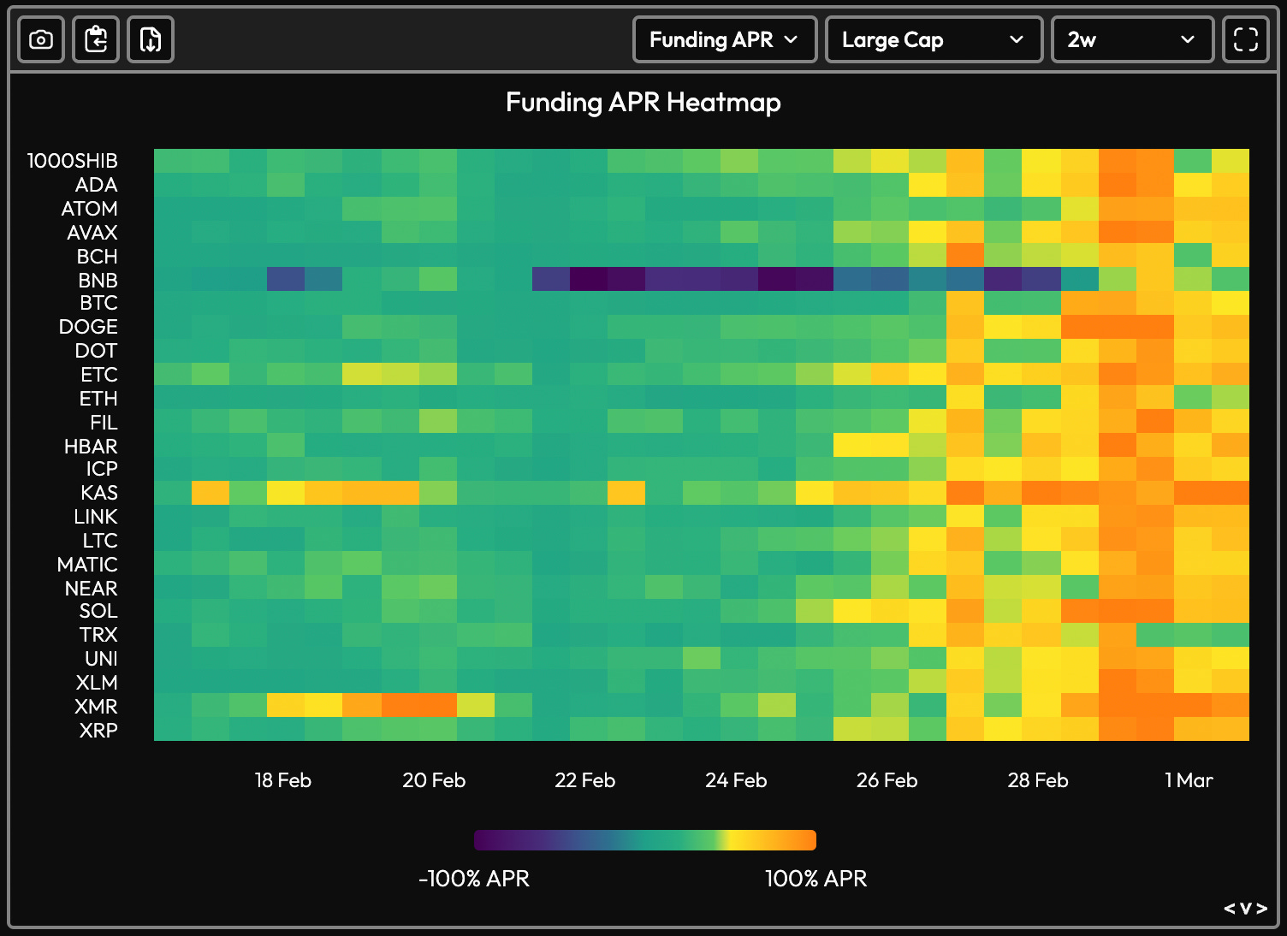Image resolution: width=1287 pixels, height=936 pixels.
Task: Open the 2w time range dropdown
Action: [x=1132, y=39]
